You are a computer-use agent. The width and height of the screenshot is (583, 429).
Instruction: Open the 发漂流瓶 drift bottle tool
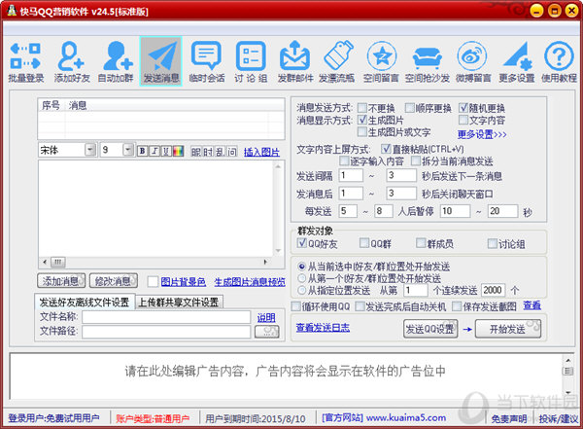(337, 62)
